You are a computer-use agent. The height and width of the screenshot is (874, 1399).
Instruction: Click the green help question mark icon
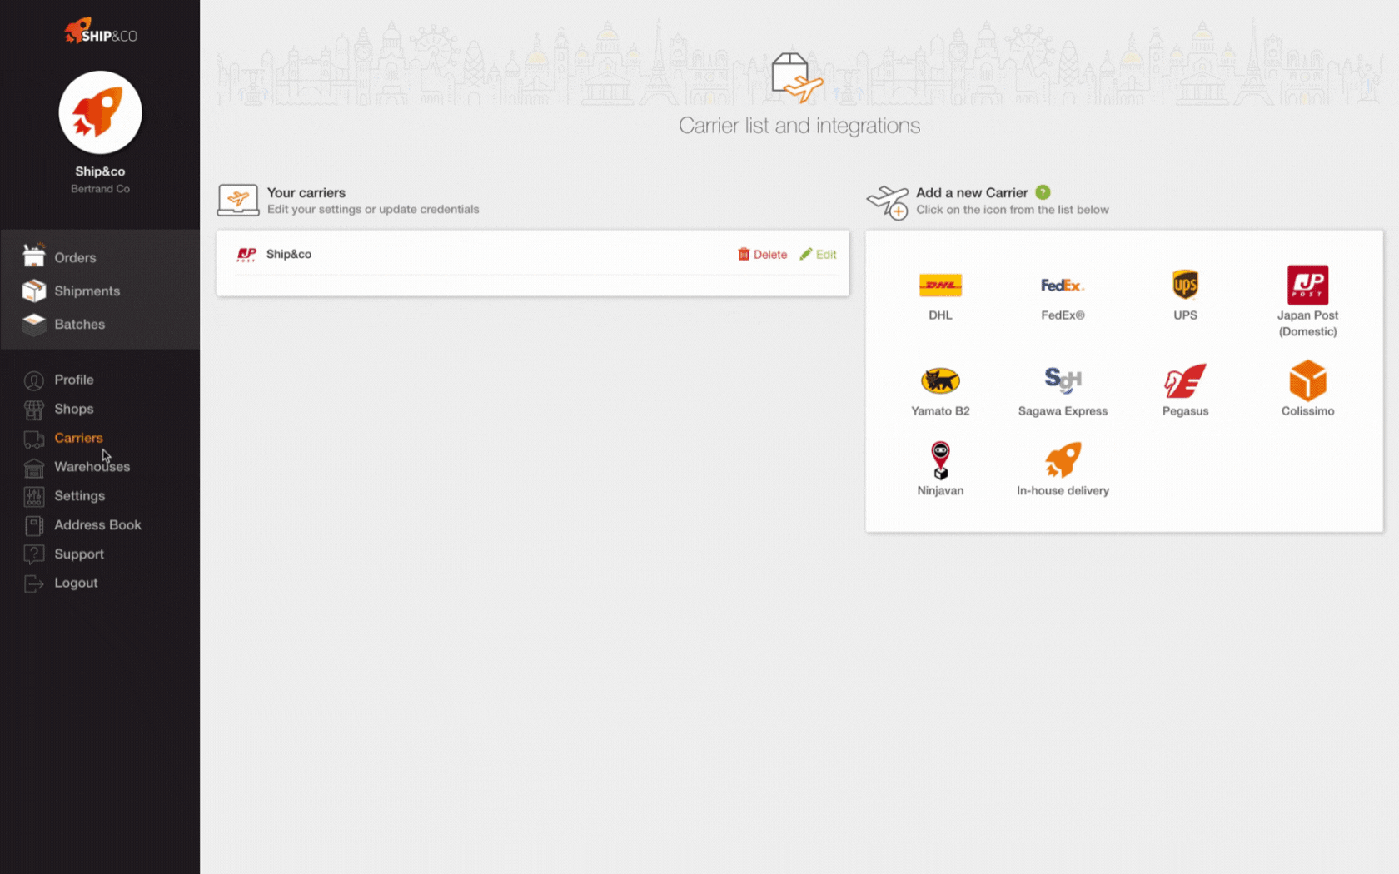[1043, 192]
